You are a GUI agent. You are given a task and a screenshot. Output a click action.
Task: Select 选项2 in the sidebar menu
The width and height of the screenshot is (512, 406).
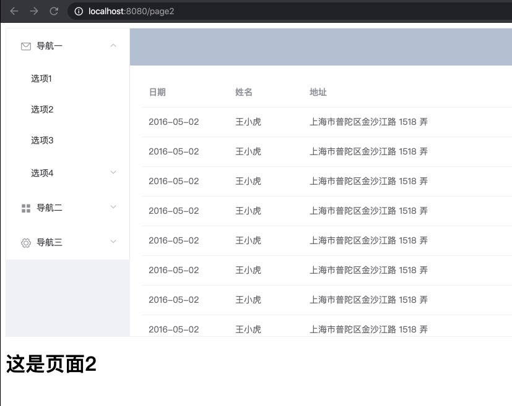point(42,109)
